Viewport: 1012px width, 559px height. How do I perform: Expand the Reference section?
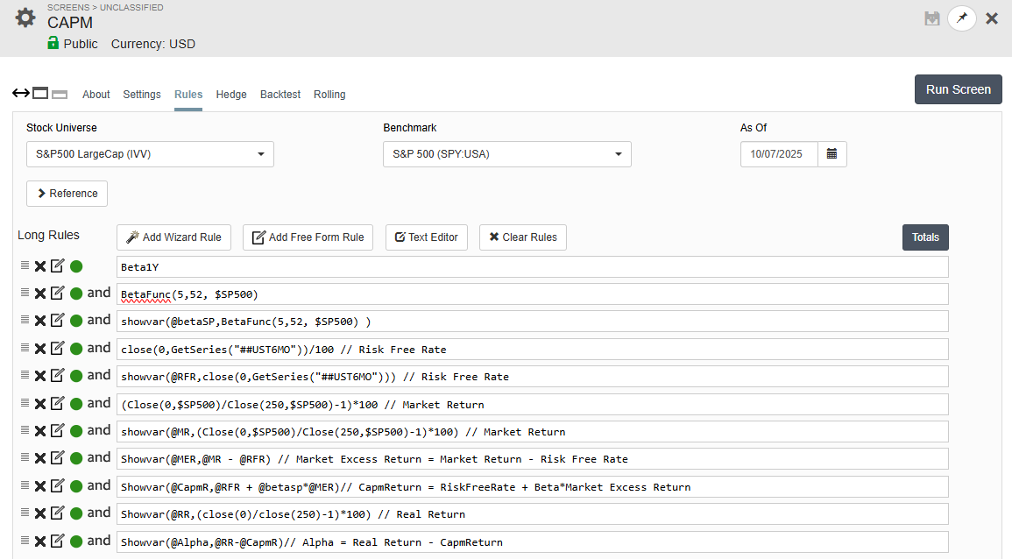tap(67, 194)
